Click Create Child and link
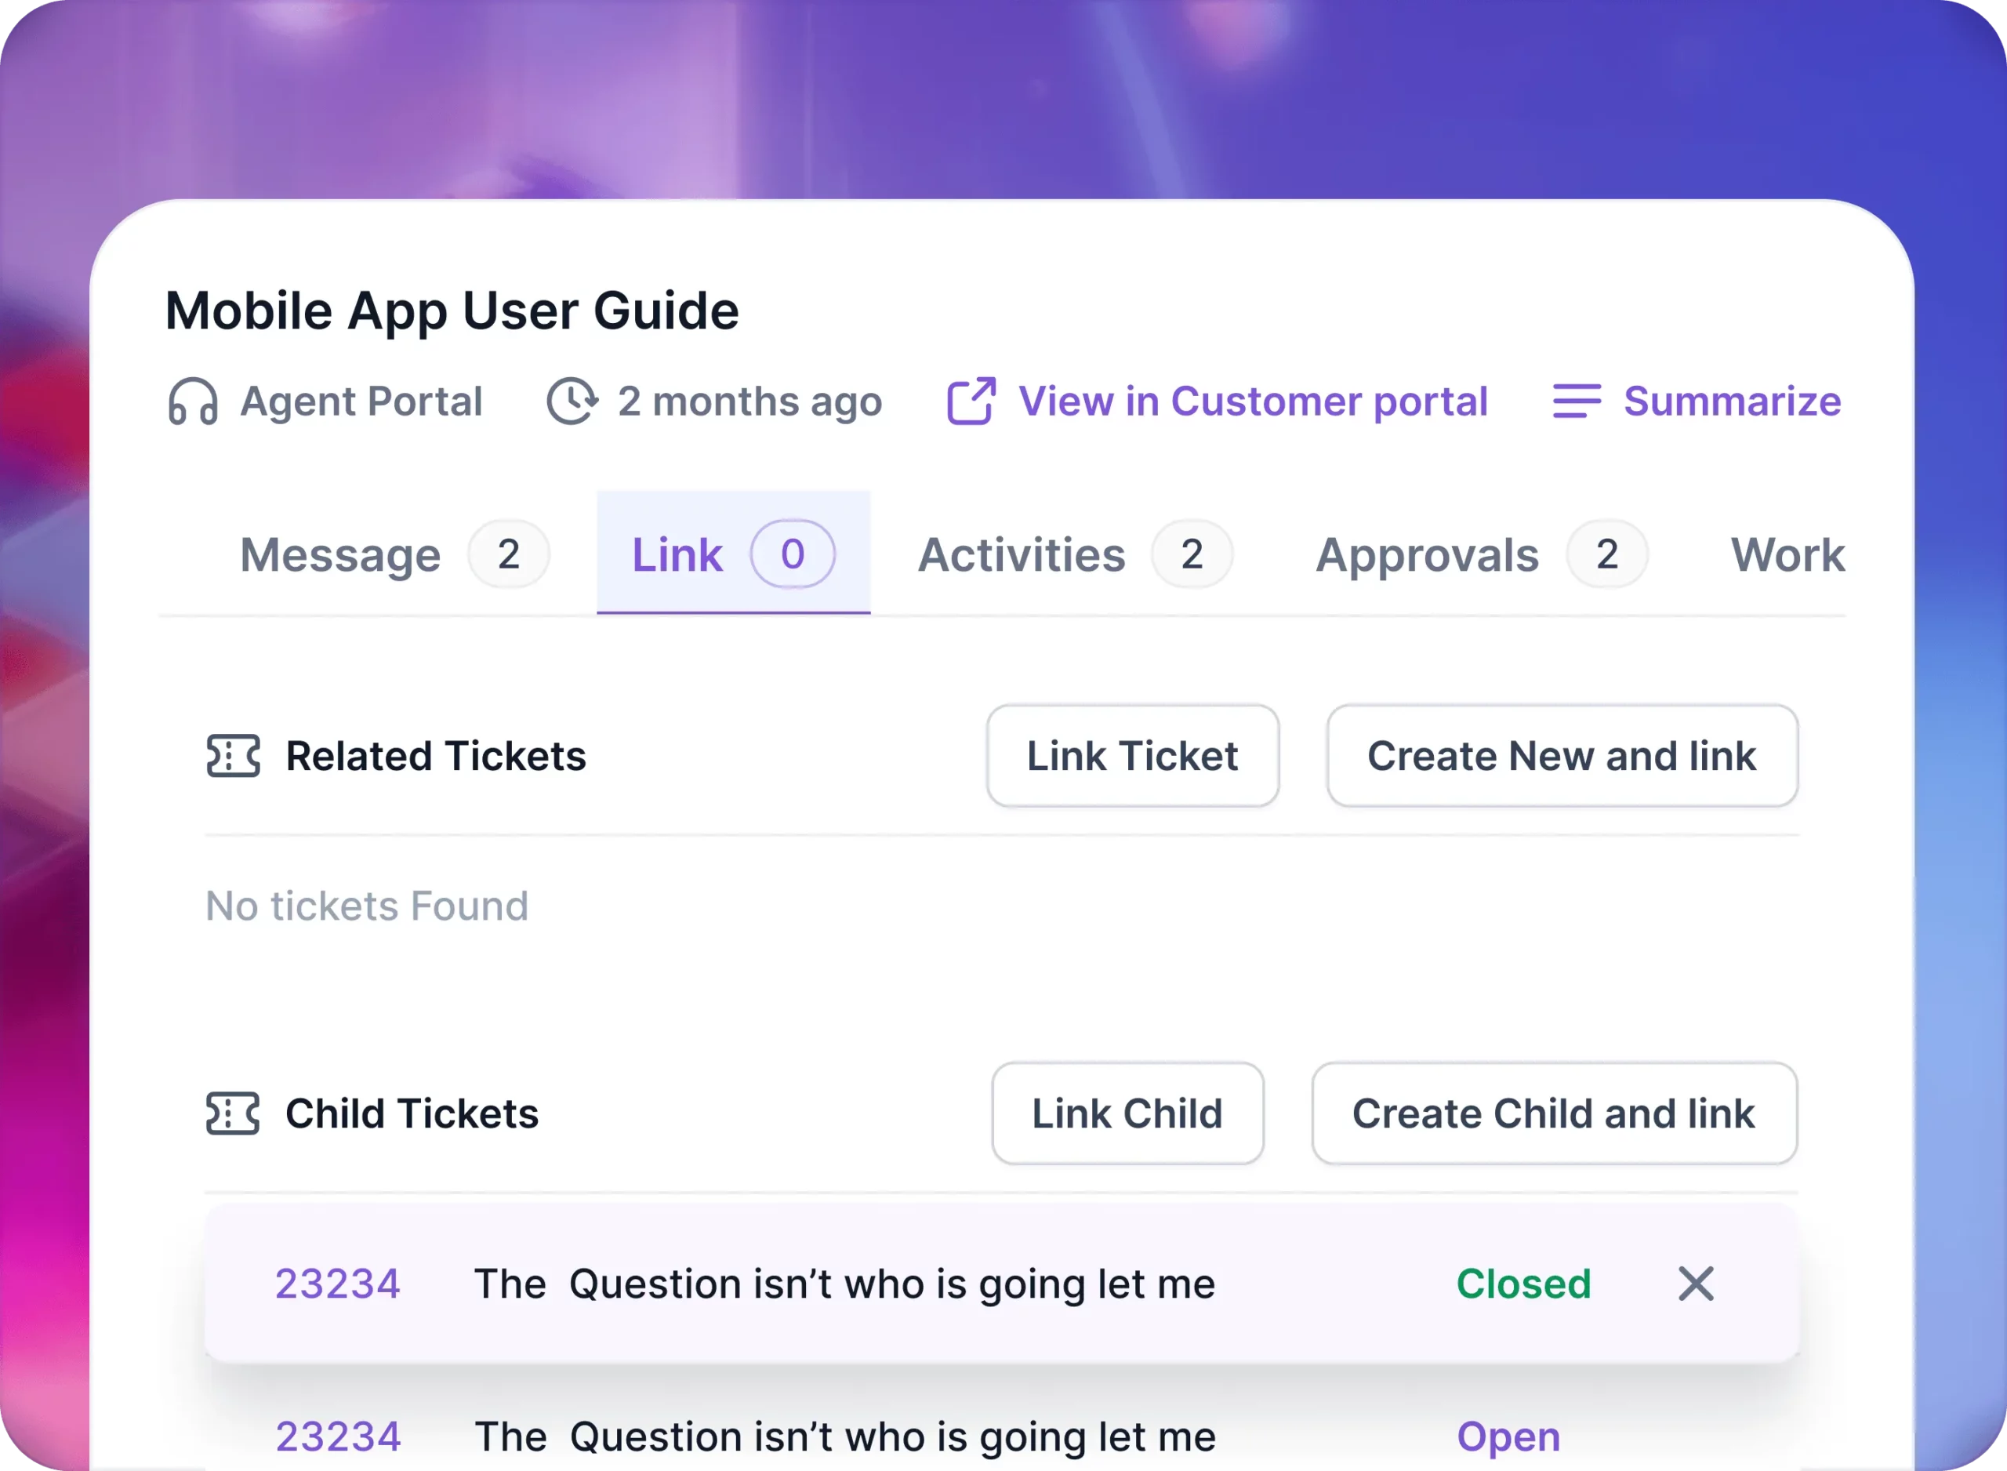Image resolution: width=2007 pixels, height=1471 pixels. 1553,1114
